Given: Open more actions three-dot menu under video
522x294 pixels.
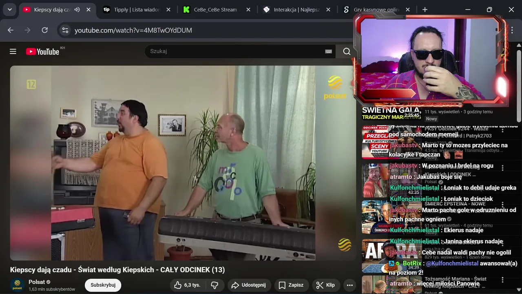Looking at the screenshot, I should pos(349,285).
